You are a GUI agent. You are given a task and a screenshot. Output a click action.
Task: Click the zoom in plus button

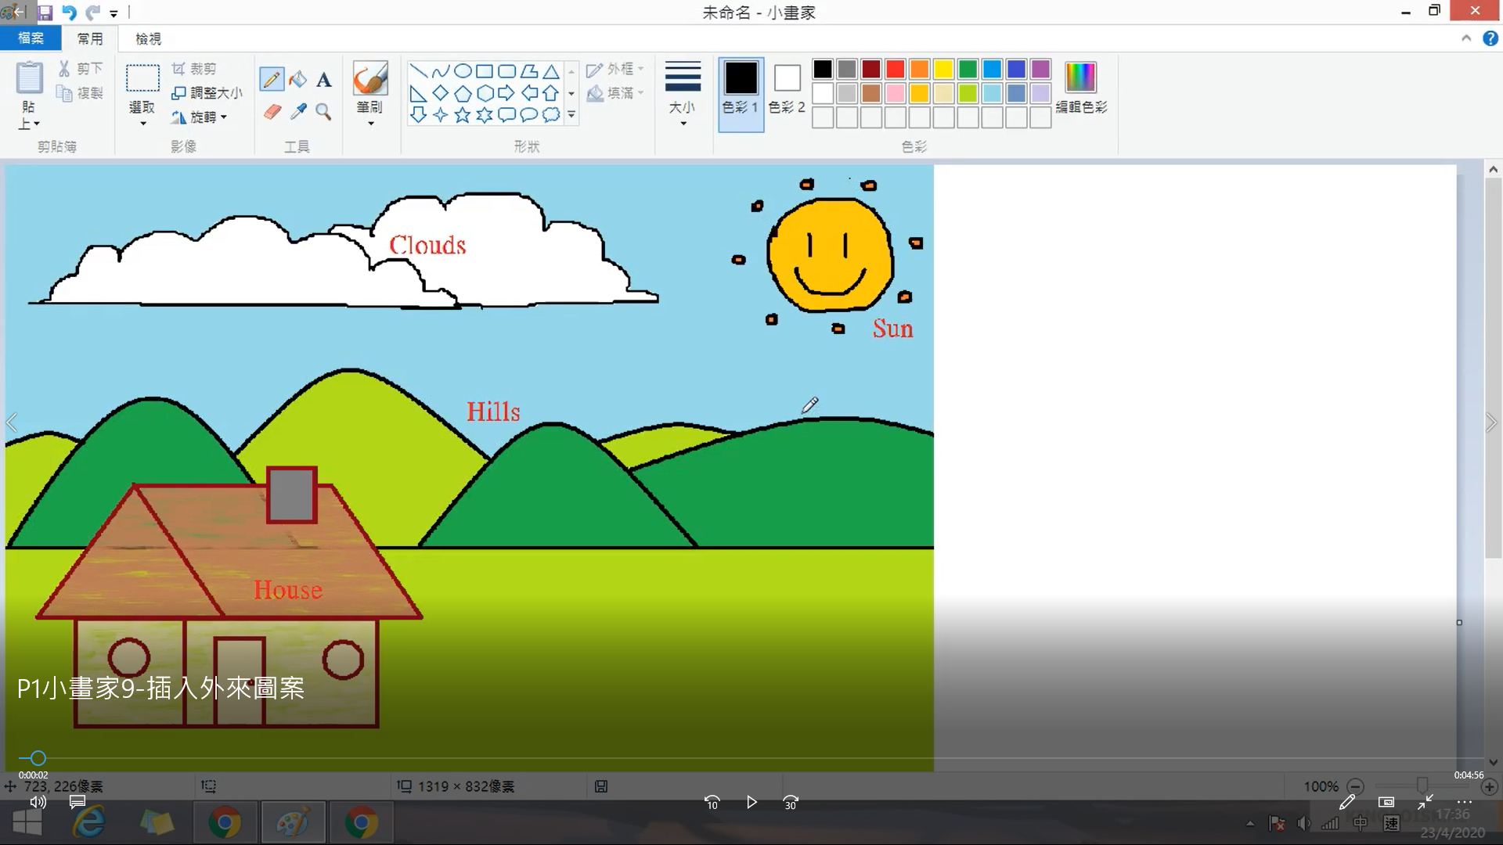(1490, 786)
